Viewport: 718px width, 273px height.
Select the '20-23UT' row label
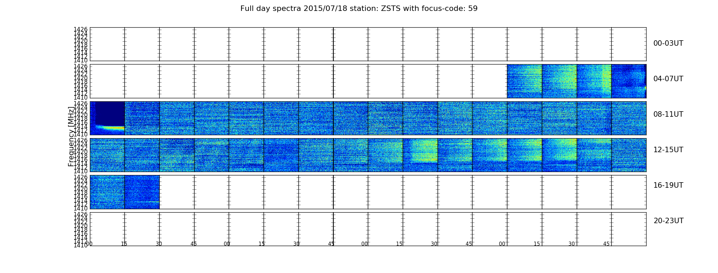click(668, 221)
